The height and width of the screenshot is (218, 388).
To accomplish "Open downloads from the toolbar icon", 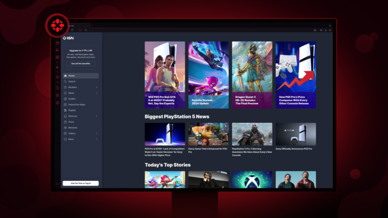I will point(325,30).
